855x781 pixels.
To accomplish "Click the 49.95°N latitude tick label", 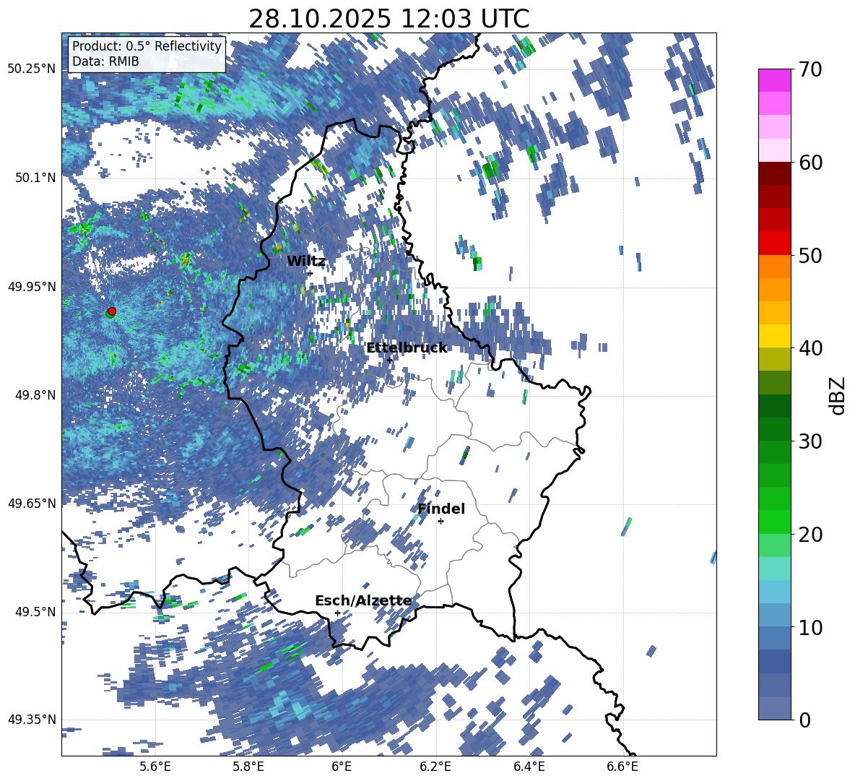I will click(32, 286).
